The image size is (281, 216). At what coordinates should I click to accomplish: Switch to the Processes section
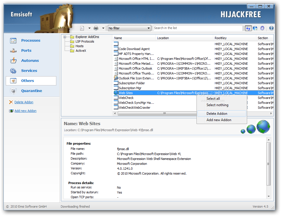[31, 41]
